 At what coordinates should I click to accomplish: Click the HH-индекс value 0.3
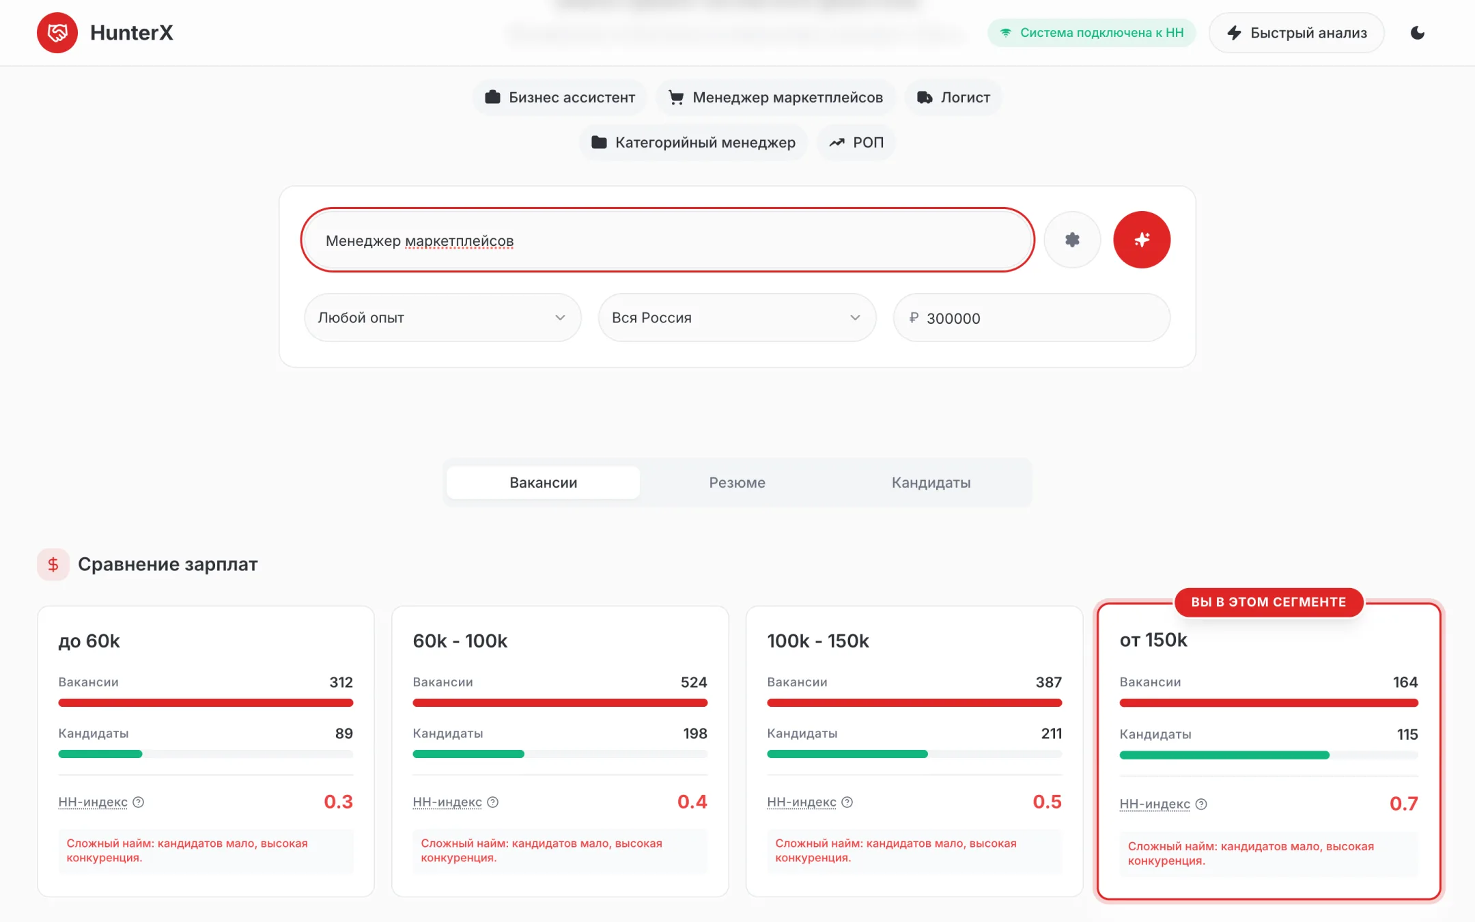pyautogui.click(x=338, y=802)
